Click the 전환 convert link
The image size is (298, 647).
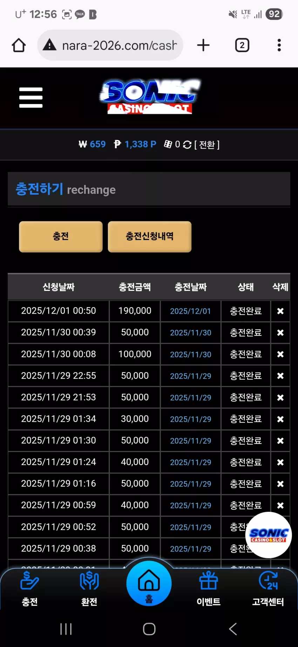tap(207, 145)
